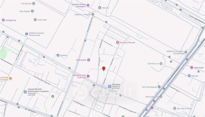Select the New Holland place marker
The width and height of the screenshot is (205, 117).
32,11
